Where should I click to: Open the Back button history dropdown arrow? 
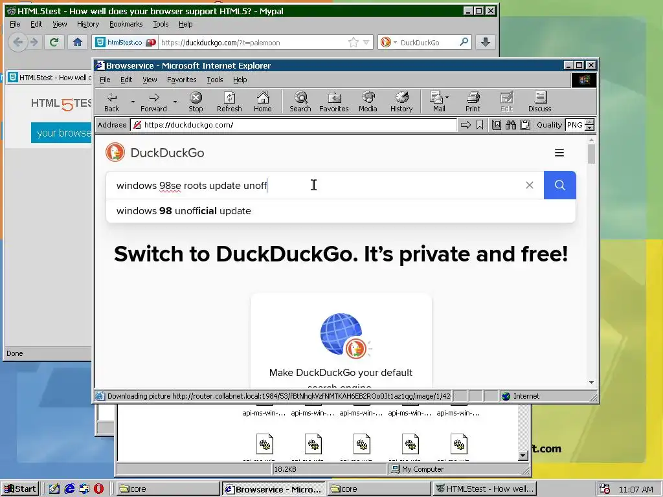pos(133,102)
